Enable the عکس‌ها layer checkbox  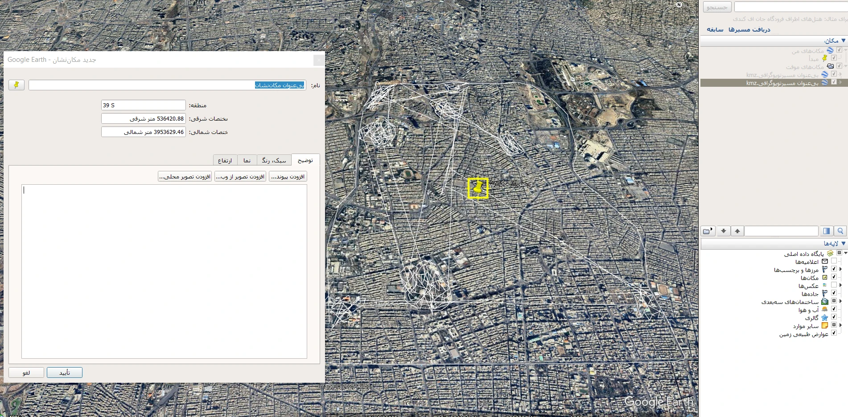click(834, 286)
